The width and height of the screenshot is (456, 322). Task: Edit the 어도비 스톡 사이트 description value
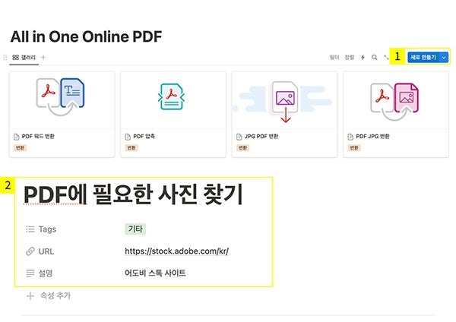coord(155,273)
